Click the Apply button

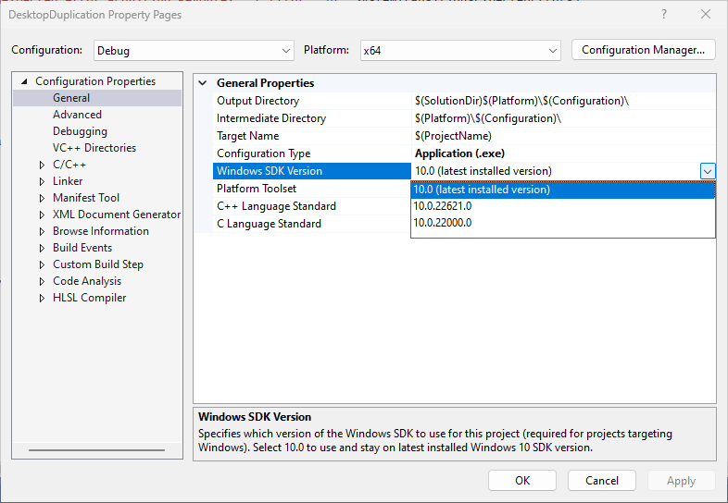click(x=681, y=480)
